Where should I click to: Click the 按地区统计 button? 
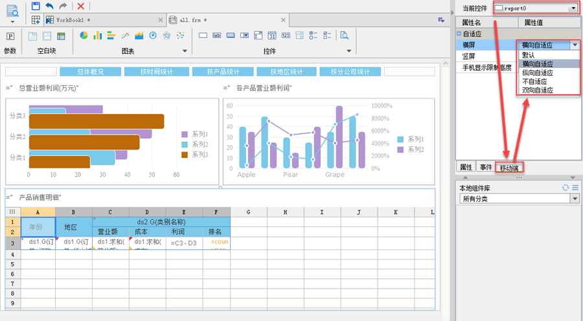[x=287, y=72]
